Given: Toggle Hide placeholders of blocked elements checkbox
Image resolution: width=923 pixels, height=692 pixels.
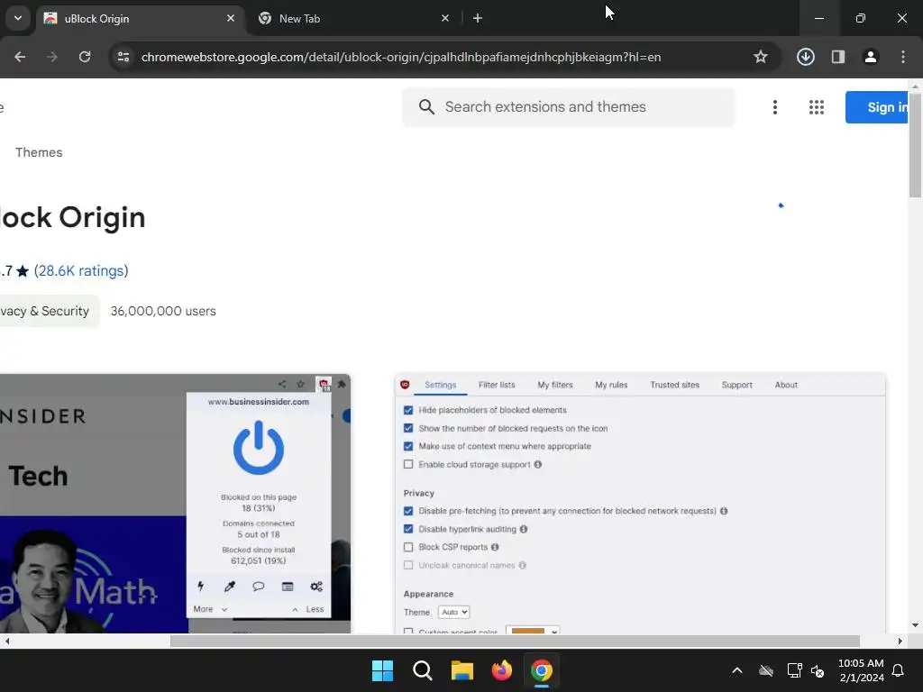Looking at the screenshot, I should click(408, 410).
